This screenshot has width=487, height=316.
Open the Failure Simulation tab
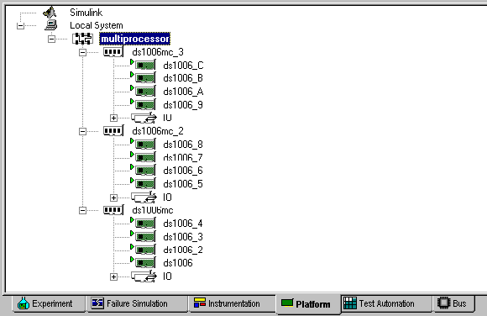click(x=137, y=303)
